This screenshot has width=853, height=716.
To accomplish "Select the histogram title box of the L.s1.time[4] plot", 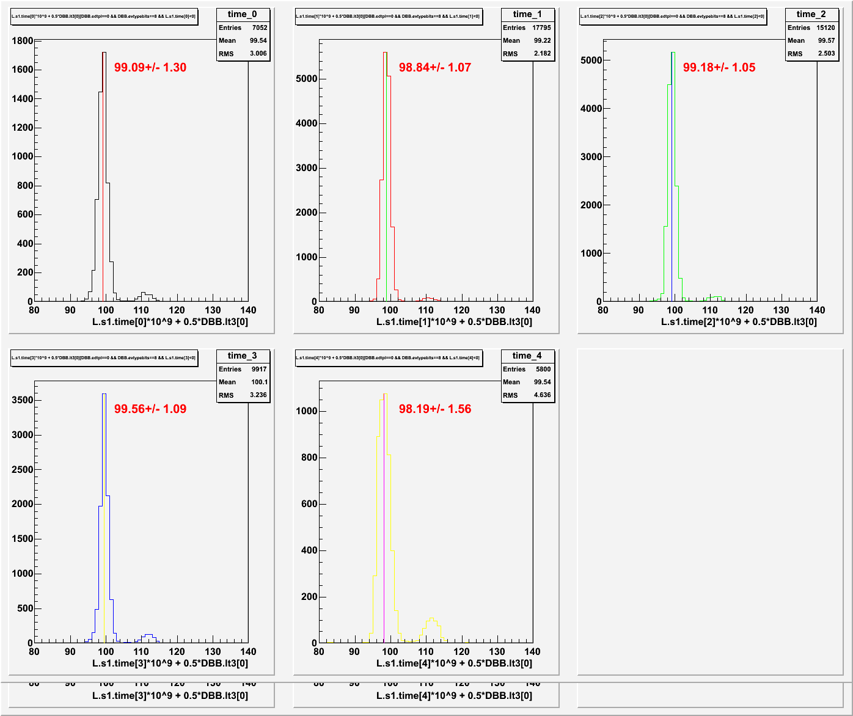I will (389, 359).
